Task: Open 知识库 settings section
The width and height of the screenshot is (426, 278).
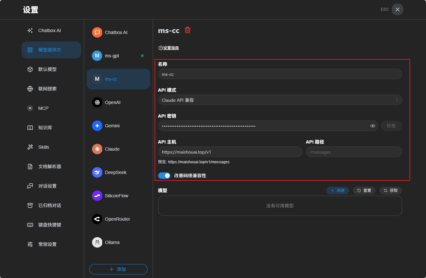Action: (51, 128)
